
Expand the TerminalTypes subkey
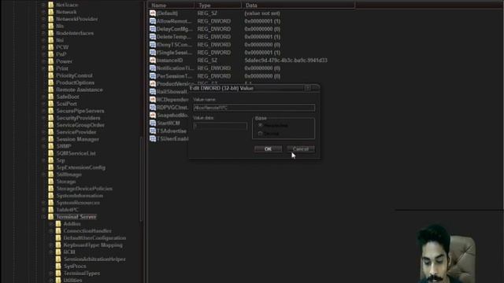click(x=51, y=274)
